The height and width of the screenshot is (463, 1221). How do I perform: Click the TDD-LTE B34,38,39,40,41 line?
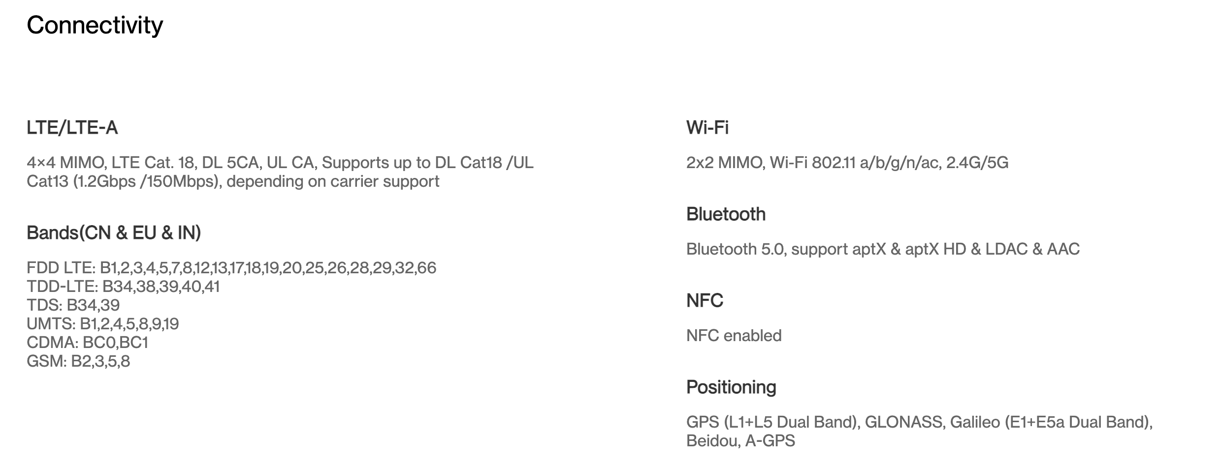(123, 287)
